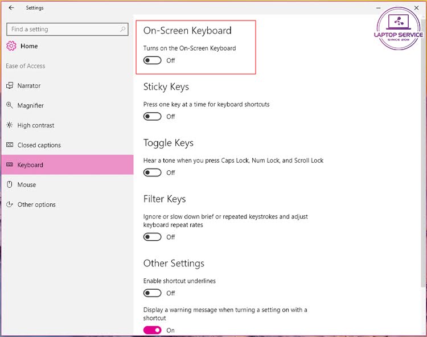
Task: Click the Home gear icon
Action: [x=11, y=46]
